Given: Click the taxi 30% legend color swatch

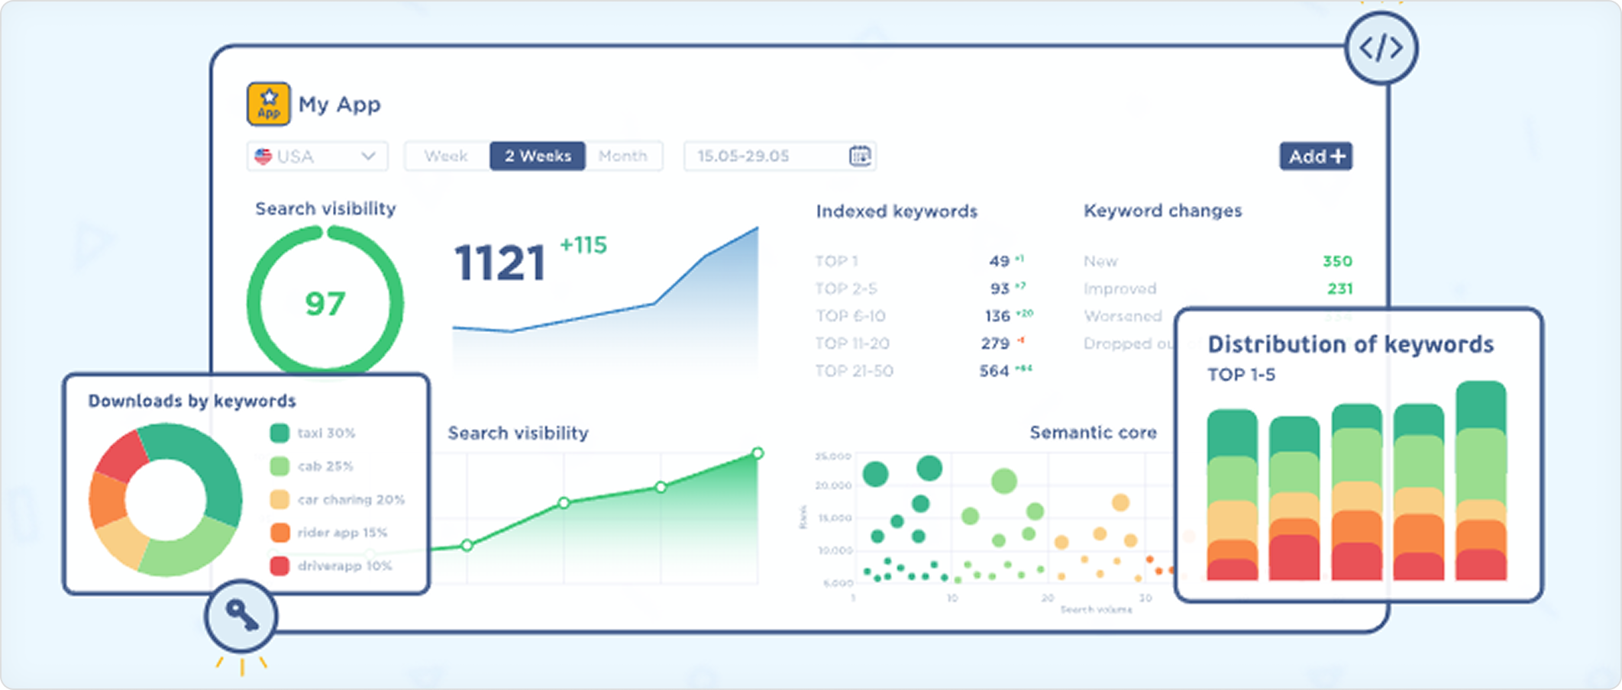Looking at the screenshot, I should tap(279, 433).
